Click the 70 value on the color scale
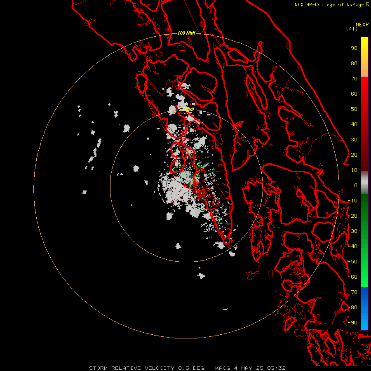This screenshot has width=371, height=371. [x=354, y=79]
